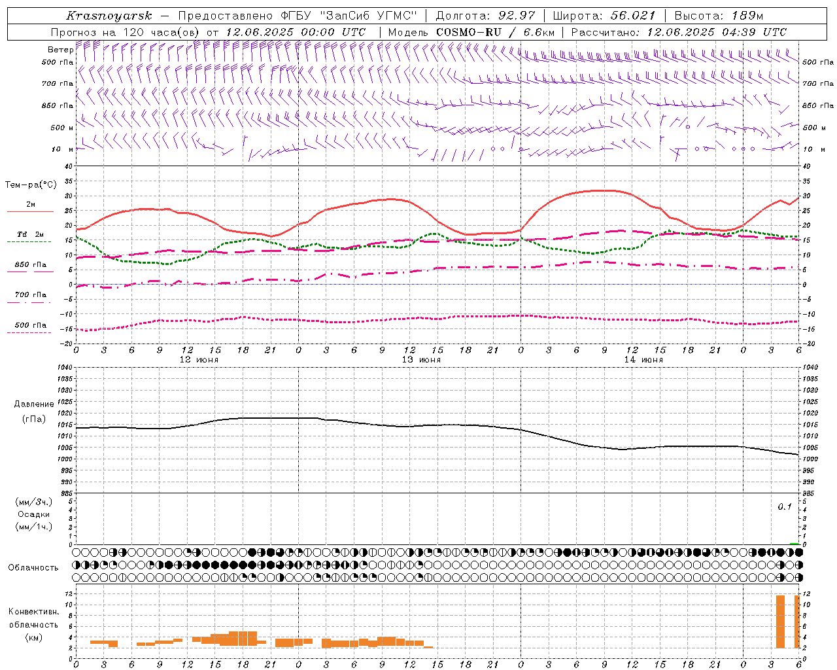The image size is (837, 670).
Task: Click the 'Долгота: 92.97' header value
Action: click(485, 16)
